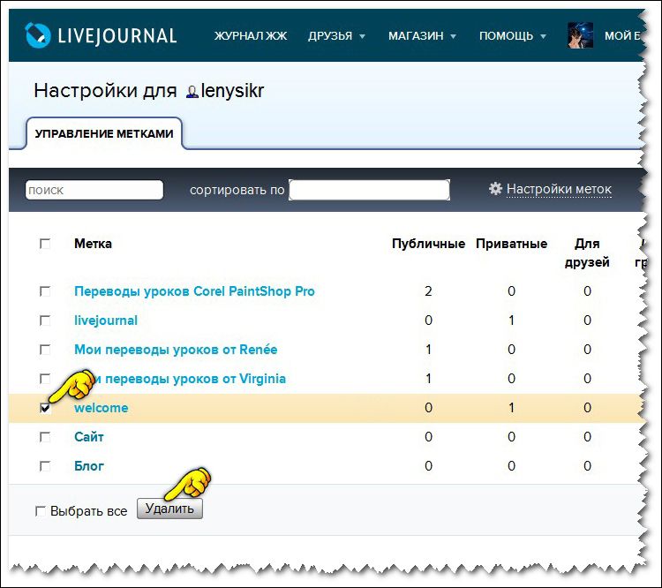Screen dimensions: 662x588
Task: Check the box for livejournal tag
Action: click(x=45, y=320)
